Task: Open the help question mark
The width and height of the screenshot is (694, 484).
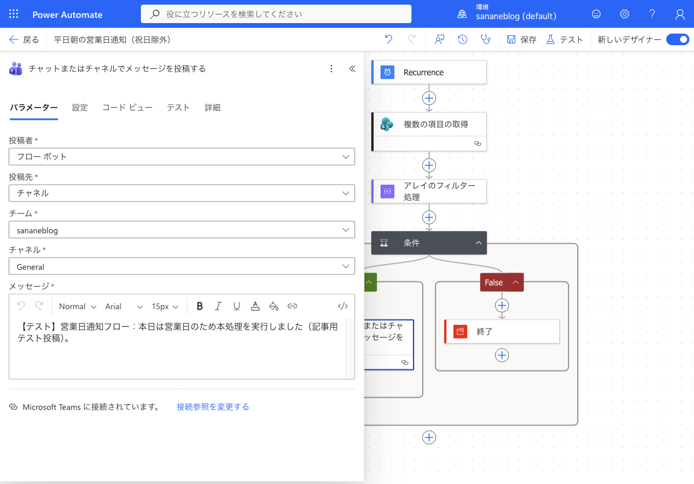Action: [x=652, y=14]
